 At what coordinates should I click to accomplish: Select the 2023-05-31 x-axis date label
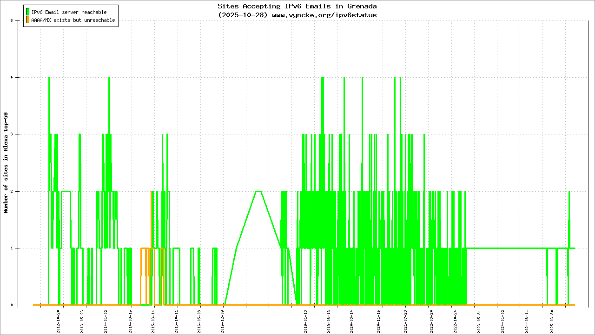(x=479, y=319)
